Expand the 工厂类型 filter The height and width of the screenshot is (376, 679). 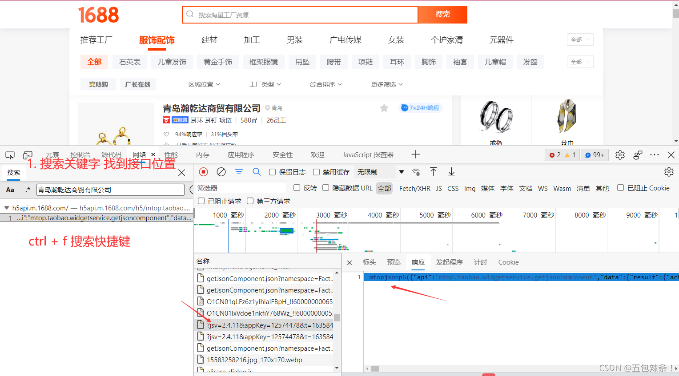pos(265,84)
